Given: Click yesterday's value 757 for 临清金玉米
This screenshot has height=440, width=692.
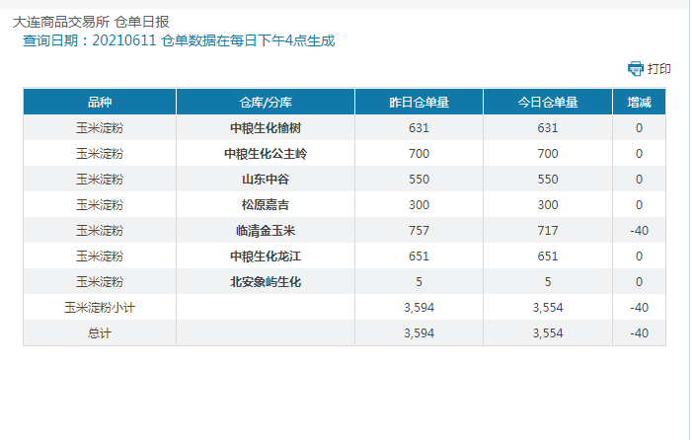Looking at the screenshot, I should pyautogui.click(x=419, y=231).
